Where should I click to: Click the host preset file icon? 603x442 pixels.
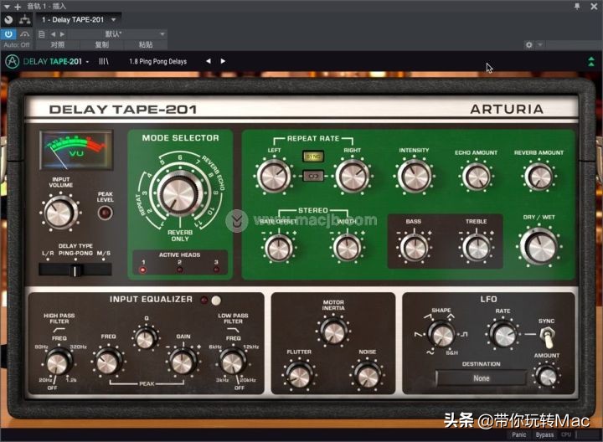pos(42,34)
